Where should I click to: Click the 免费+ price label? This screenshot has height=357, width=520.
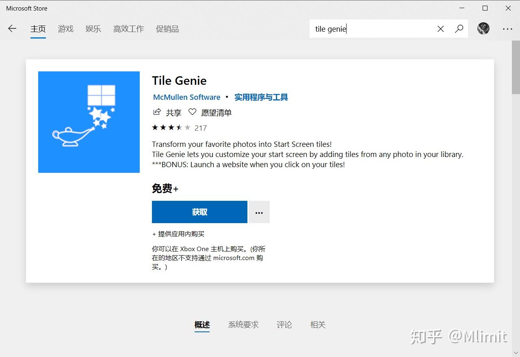coord(165,188)
